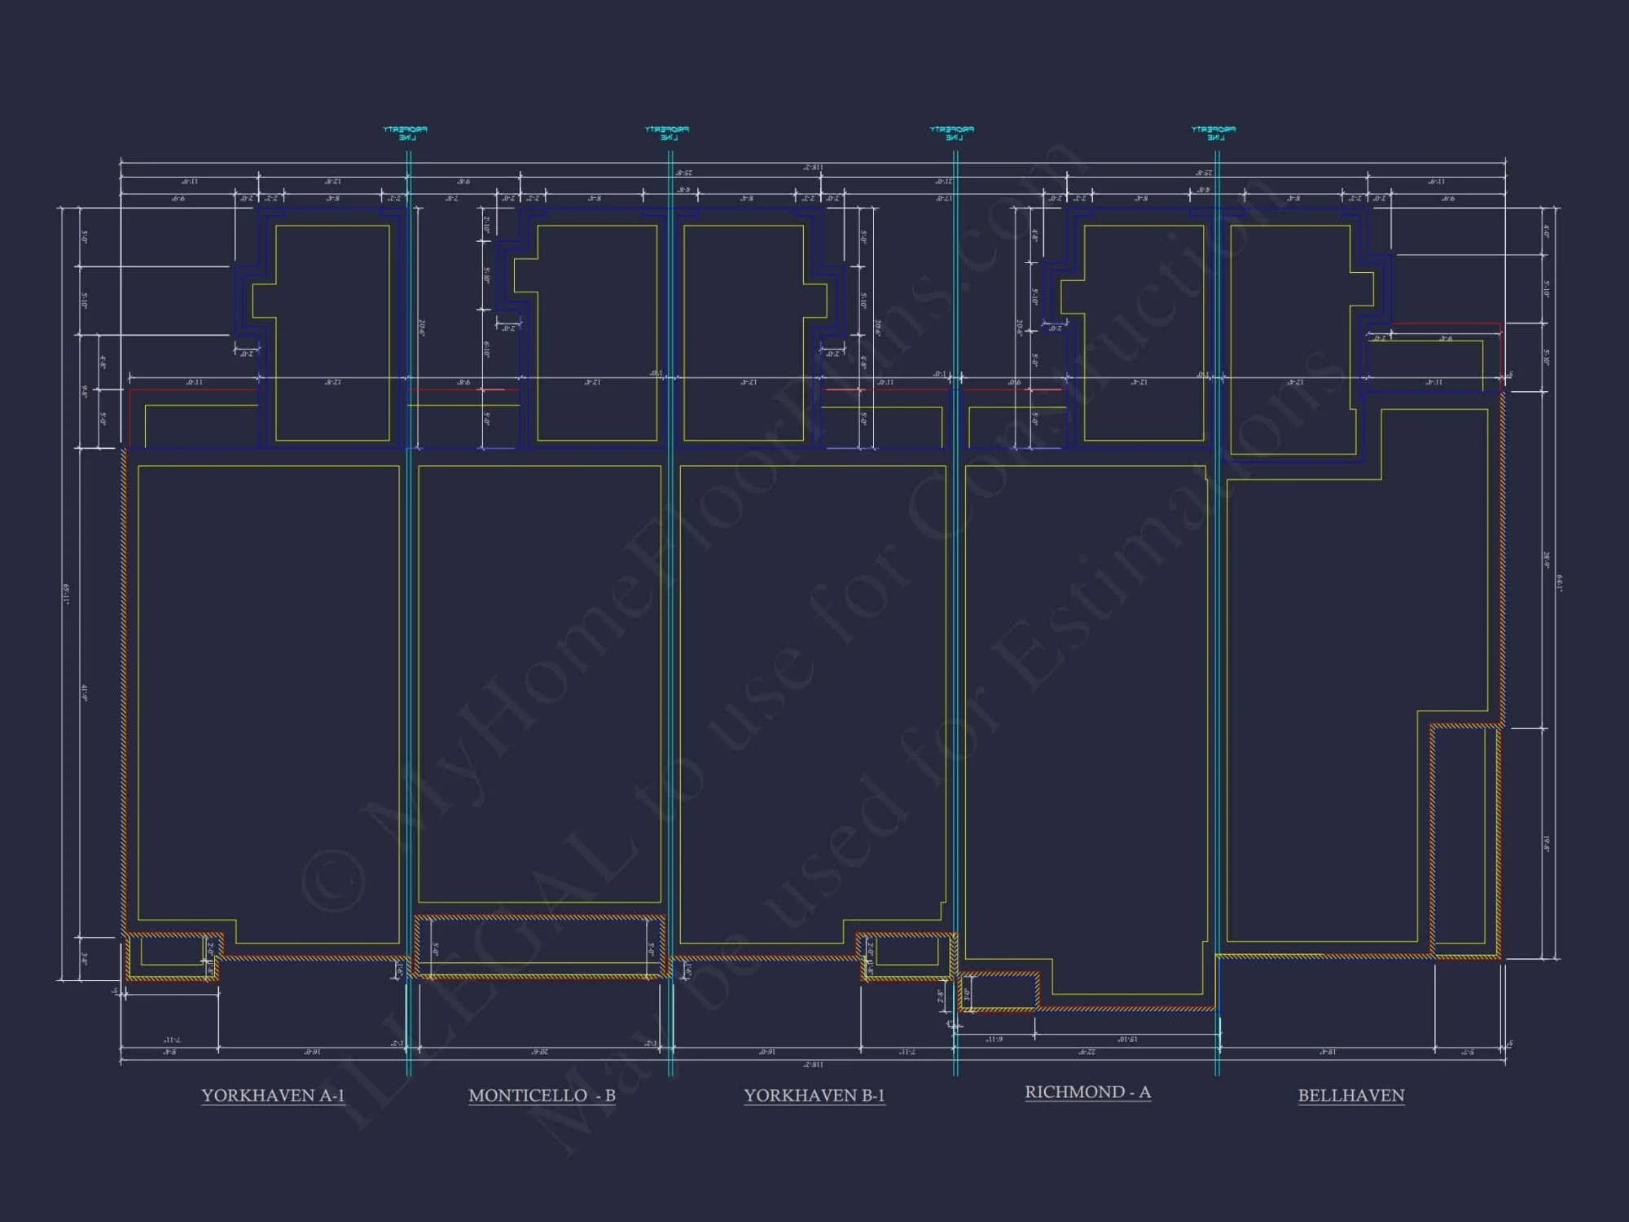Screen dimensions: 1629x1222
Task: Click the small hatched porch under Yorkhaven A-1
Action: pos(172,956)
